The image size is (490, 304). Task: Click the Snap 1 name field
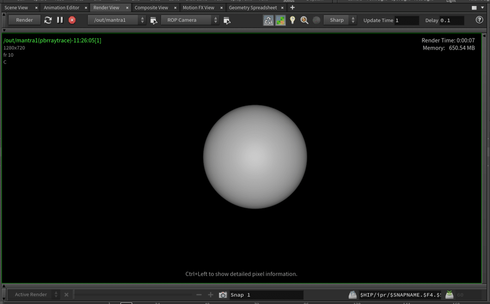pos(266,295)
